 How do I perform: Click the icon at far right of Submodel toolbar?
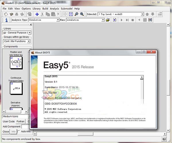[160, 14]
